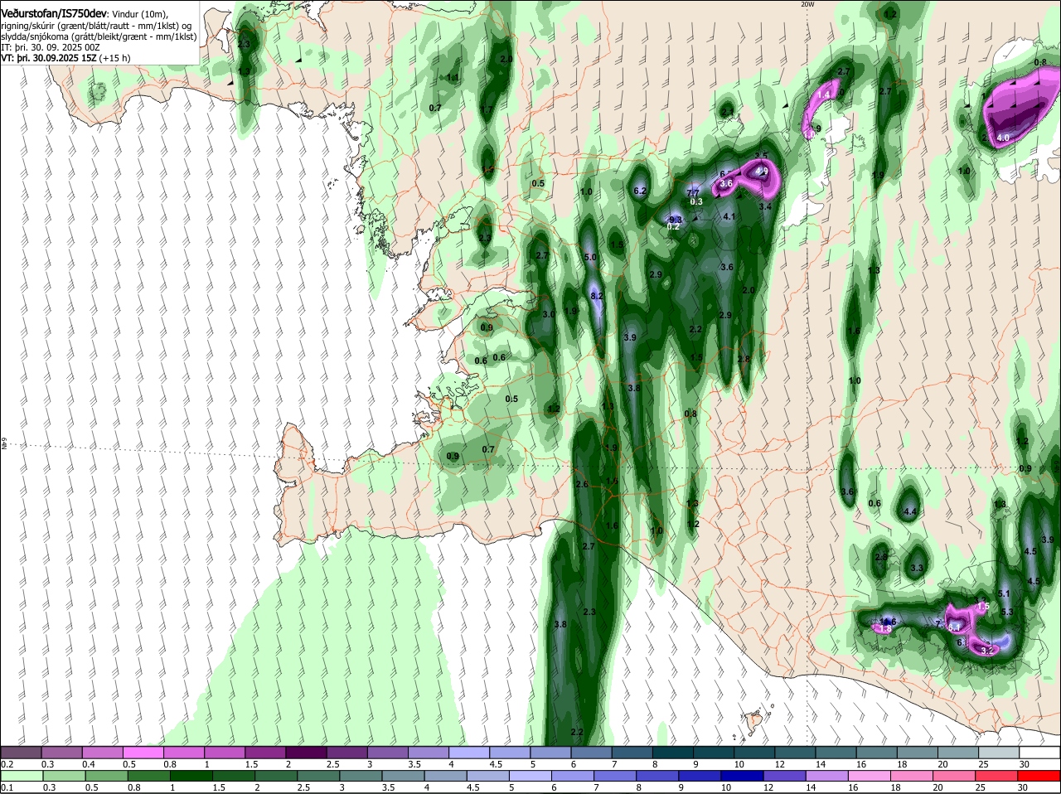Click the dark mauve snow legend swatch at 0.2
The image size is (1061, 794).
point(21,753)
